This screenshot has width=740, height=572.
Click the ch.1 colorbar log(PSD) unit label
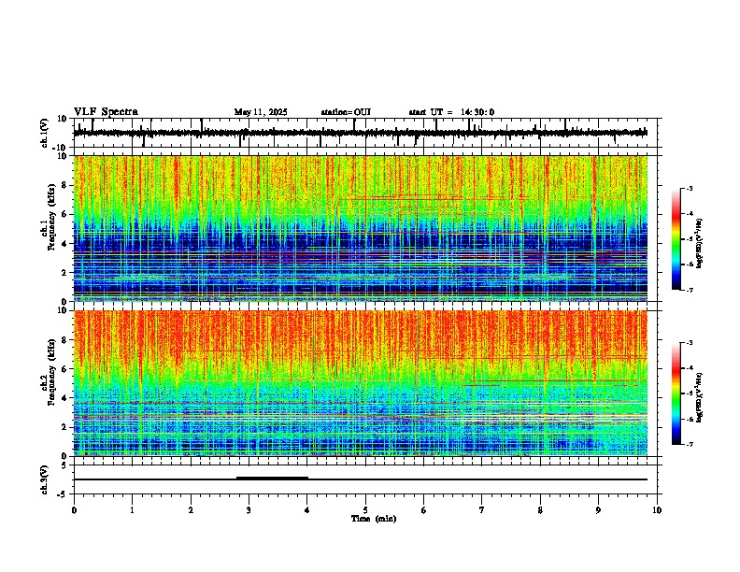pos(699,243)
